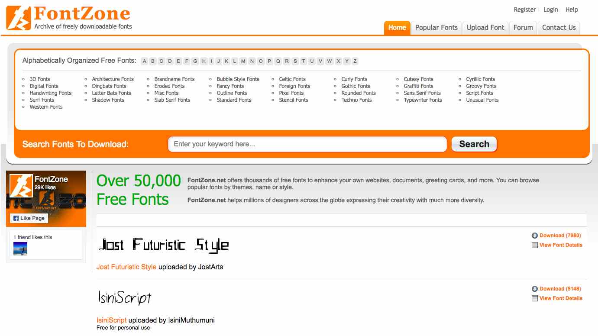
Task: Select letter Z in alphabetical index
Action: 355,61
